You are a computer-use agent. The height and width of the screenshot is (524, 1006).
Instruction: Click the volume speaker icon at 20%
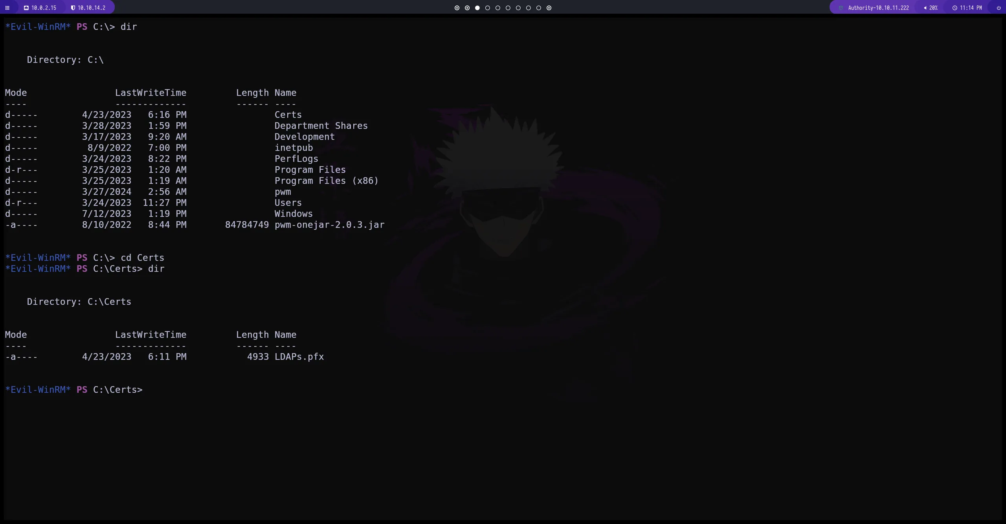925,8
